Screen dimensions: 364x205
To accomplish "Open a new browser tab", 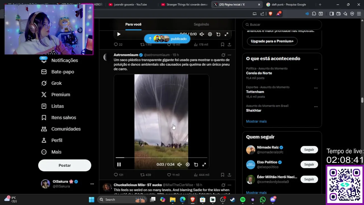I will pos(320,5).
